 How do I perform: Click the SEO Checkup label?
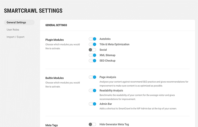[x=107, y=61]
